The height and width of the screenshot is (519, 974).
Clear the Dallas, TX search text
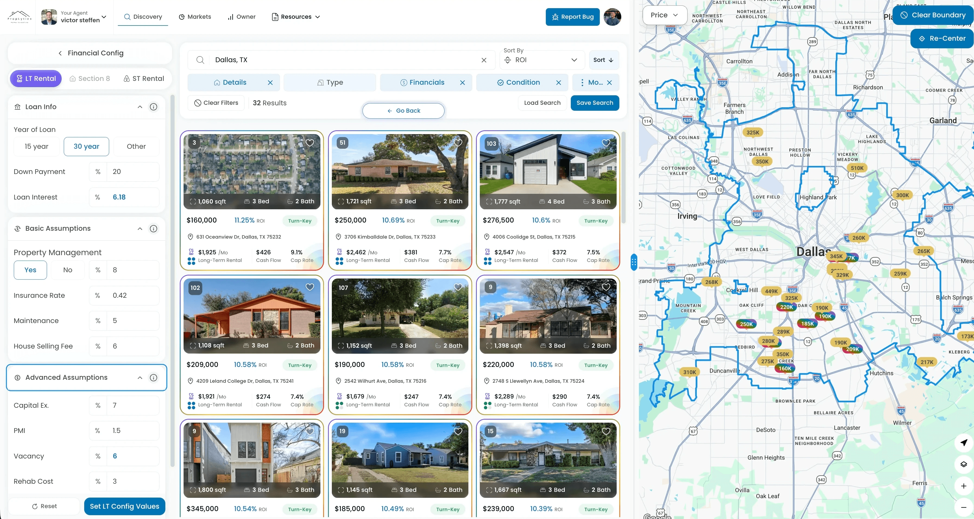point(484,60)
